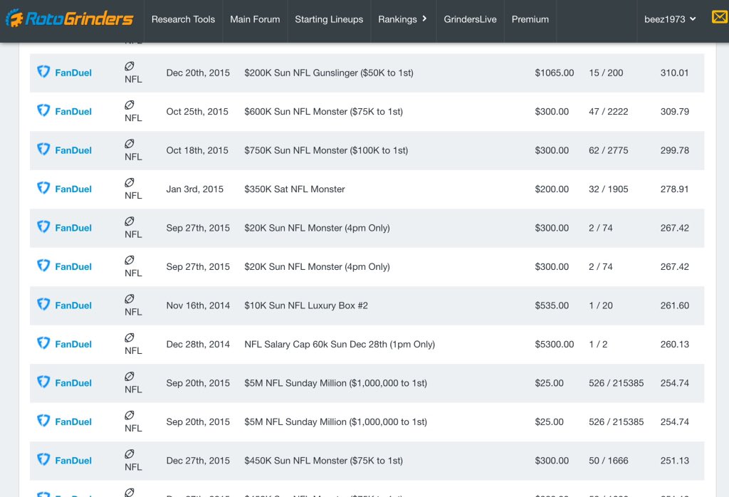Click the $535.00 entry fee value
Viewport: 729px width, 497px height.
tap(552, 305)
